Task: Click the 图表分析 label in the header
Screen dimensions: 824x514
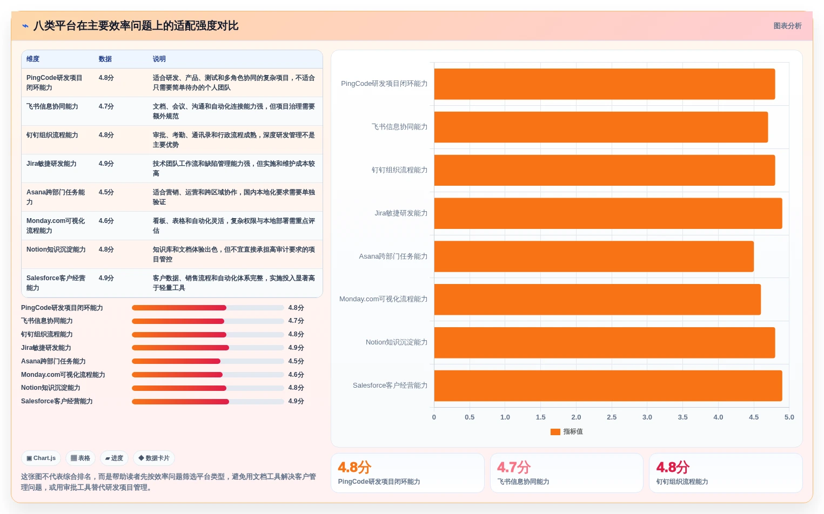Action: click(787, 26)
